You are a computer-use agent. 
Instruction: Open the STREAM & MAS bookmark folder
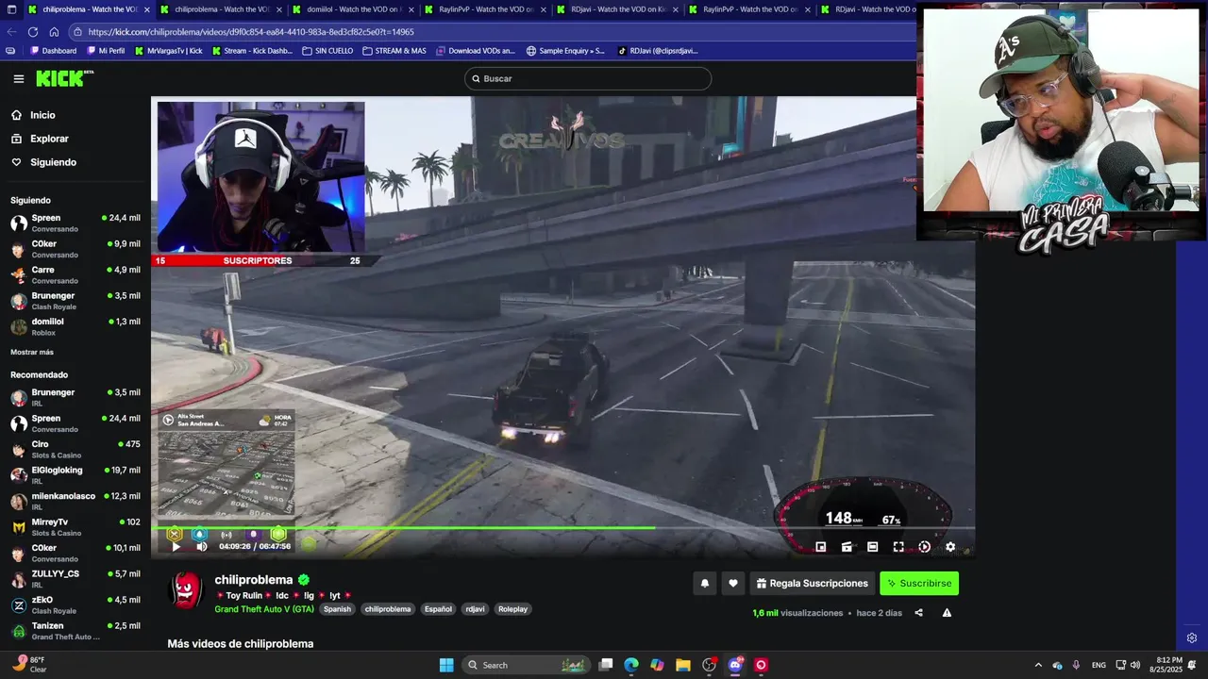(x=394, y=51)
